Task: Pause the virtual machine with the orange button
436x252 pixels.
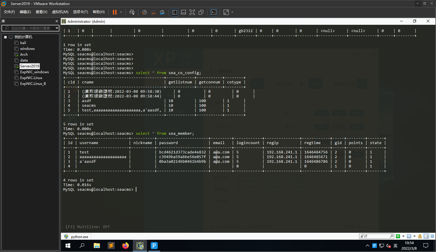Action: click(114, 12)
